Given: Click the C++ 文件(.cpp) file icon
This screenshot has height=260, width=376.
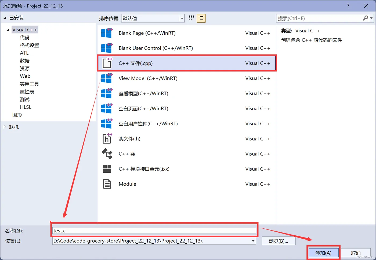Looking at the screenshot, I should [107, 63].
